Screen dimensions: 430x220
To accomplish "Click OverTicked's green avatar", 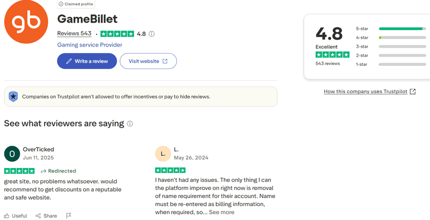I will click(12, 154).
